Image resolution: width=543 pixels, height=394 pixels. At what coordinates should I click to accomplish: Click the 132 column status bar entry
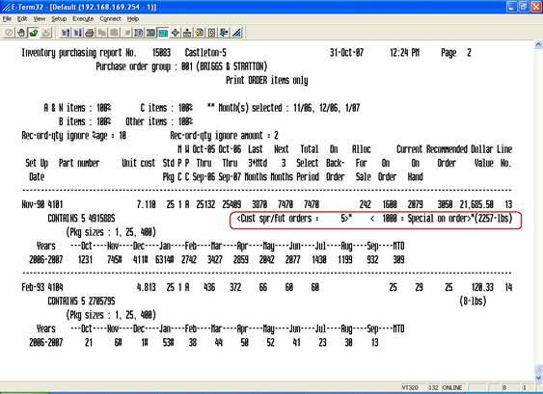click(x=434, y=388)
